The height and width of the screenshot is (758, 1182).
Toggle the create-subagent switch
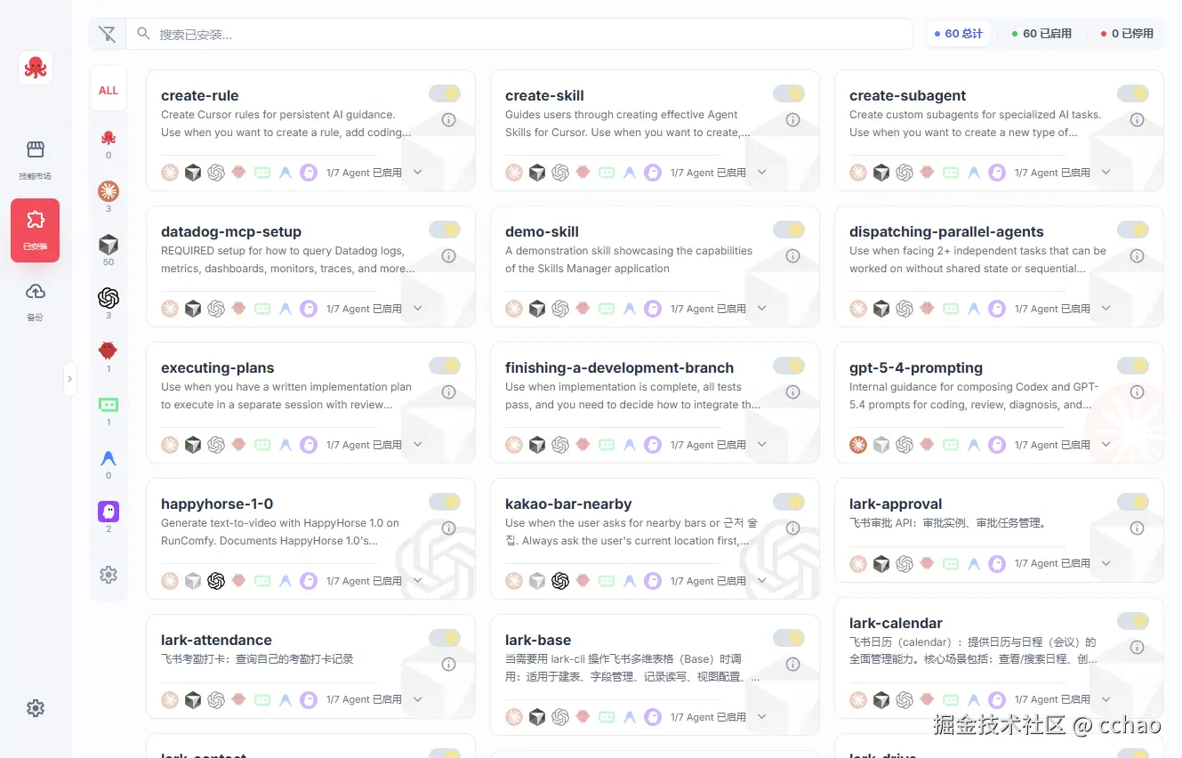[x=1133, y=93]
